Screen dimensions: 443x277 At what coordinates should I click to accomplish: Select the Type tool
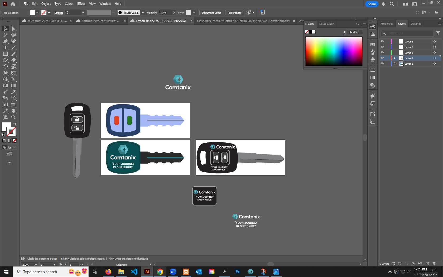[x=5, y=47]
